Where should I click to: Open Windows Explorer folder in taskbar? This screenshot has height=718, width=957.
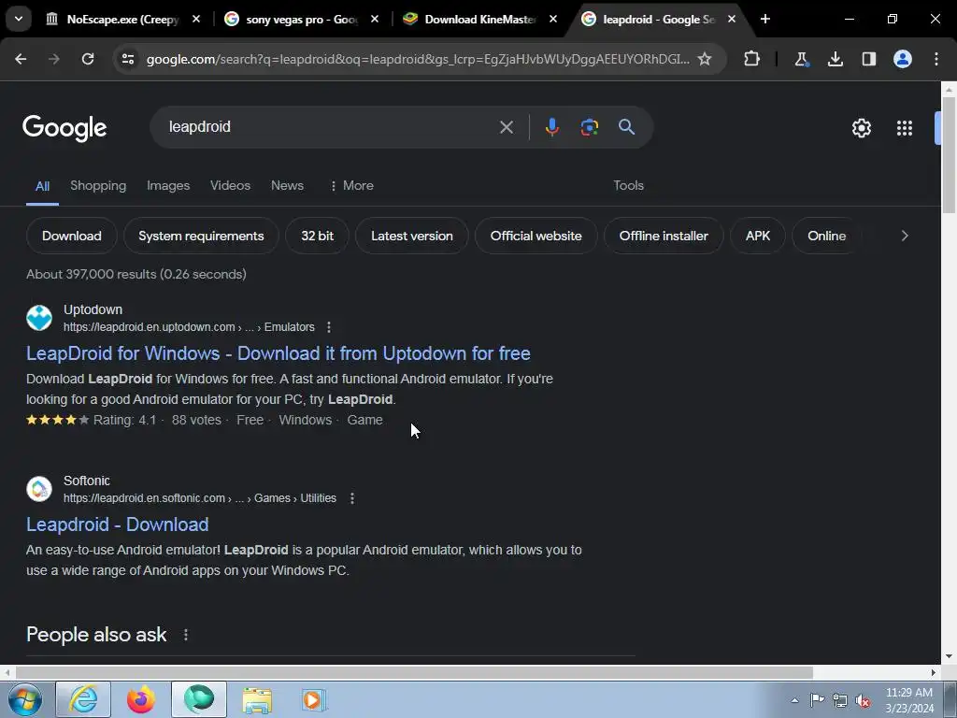click(x=257, y=699)
